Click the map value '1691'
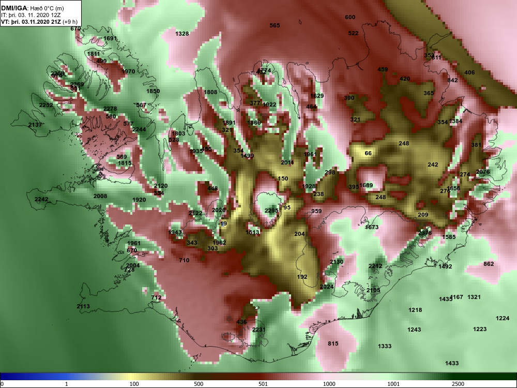Viewport: 517px width, 388px height. (110, 38)
